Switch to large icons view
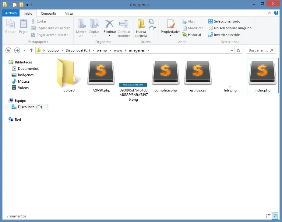The width and height of the screenshot is (282, 222). click(x=275, y=216)
